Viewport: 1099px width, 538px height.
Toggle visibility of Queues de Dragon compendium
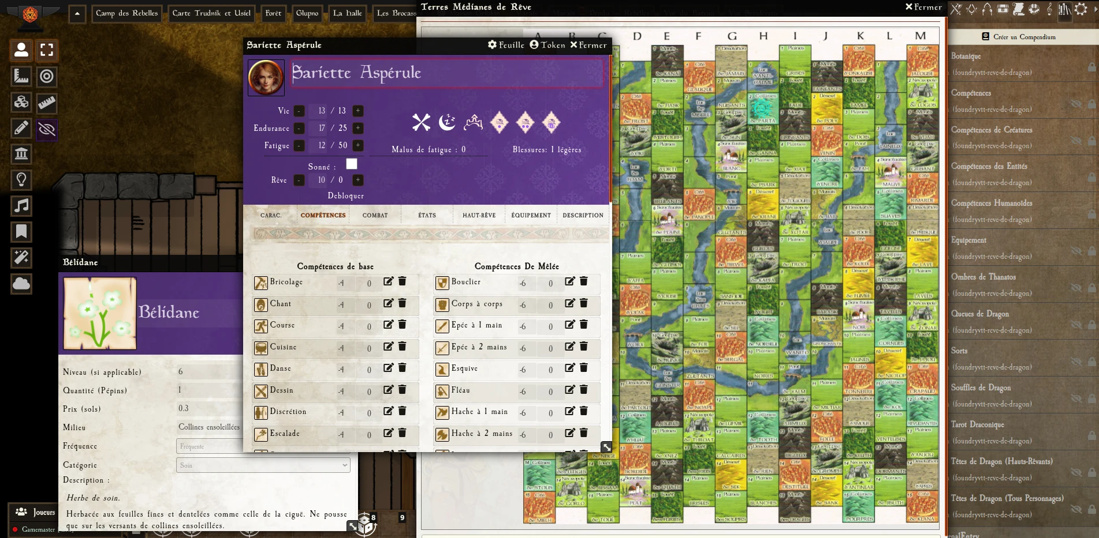tap(1076, 325)
